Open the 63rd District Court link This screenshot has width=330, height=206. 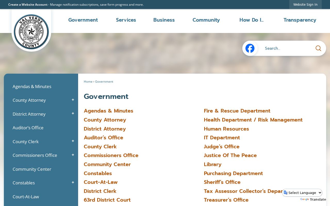[x=107, y=200]
